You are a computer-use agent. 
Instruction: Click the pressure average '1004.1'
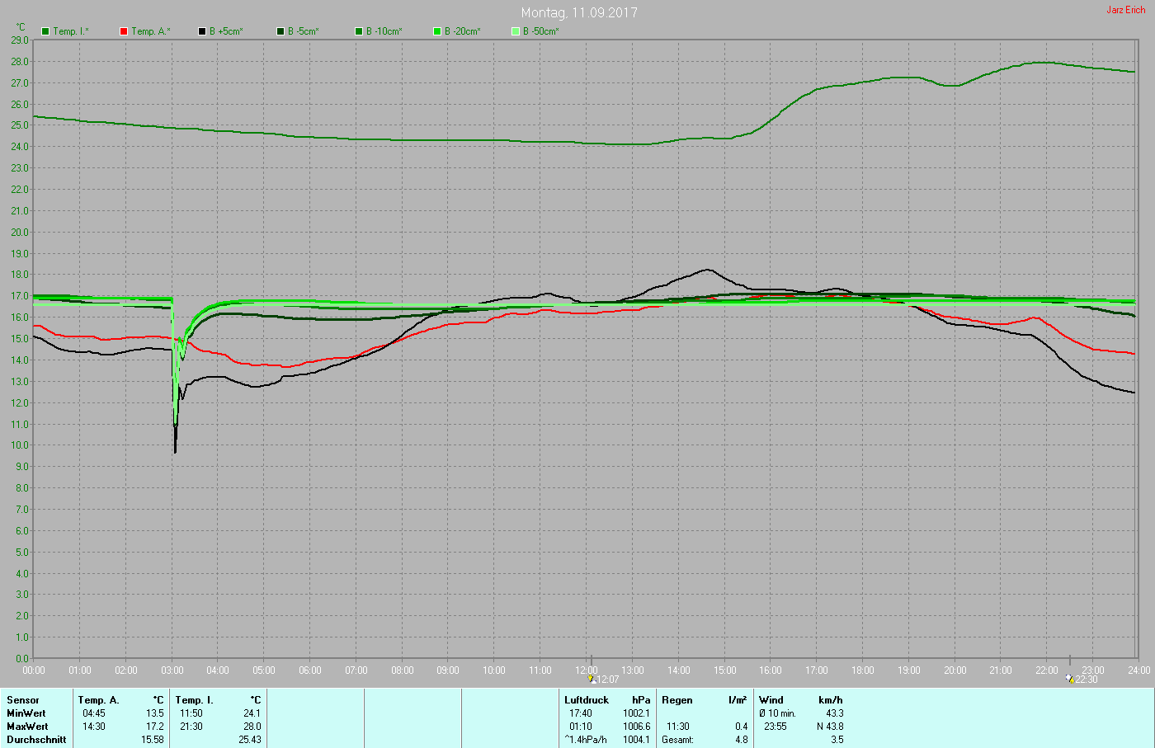click(636, 740)
